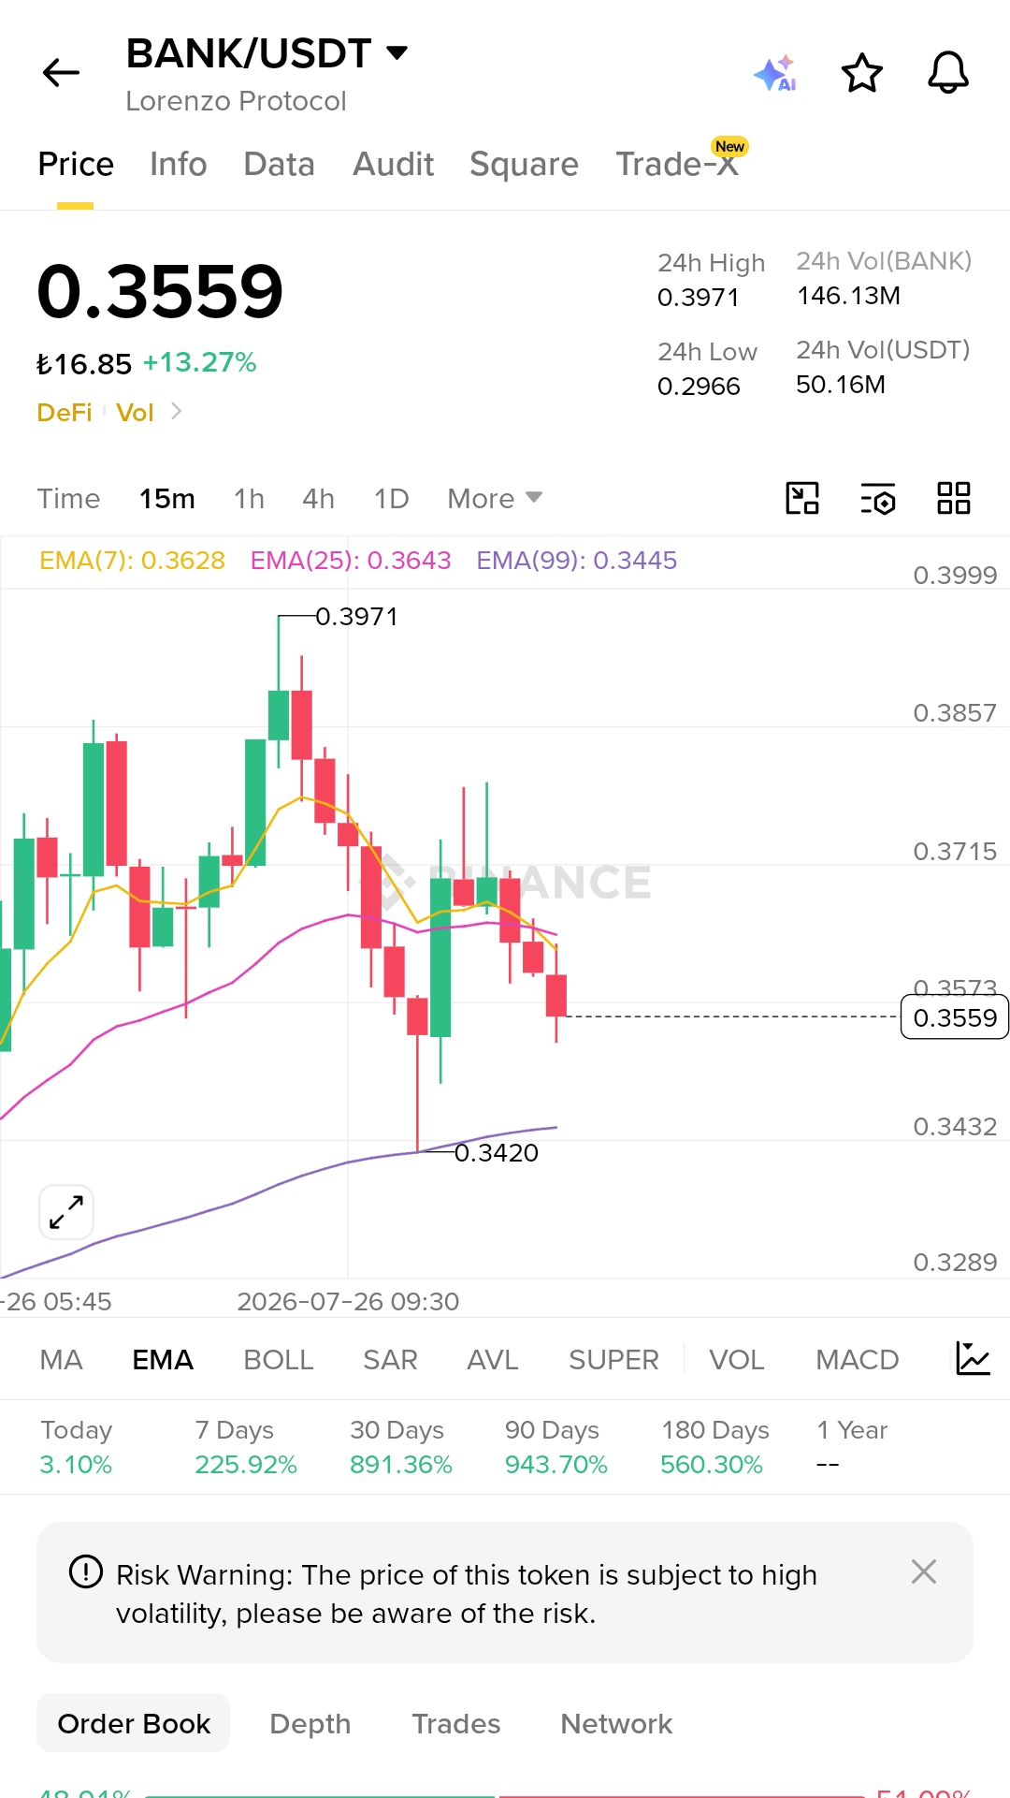This screenshot has height=1798, width=1010.
Task: Toggle the EMA indicator
Action: [x=163, y=1359]
